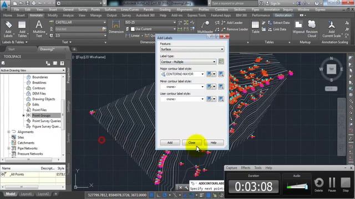Select Point Groups in the Toolspace tree

coord(42,116)
